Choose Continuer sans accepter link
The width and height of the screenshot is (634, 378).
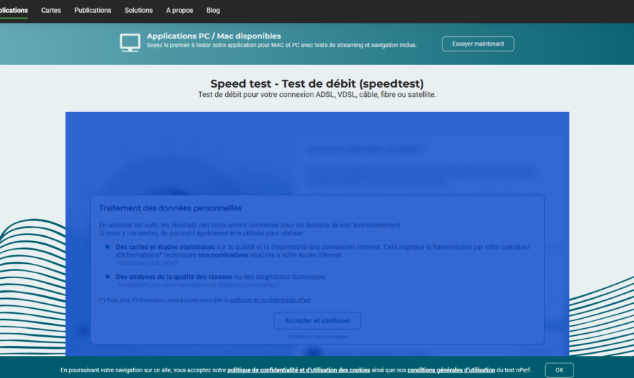tap(318, 337)
